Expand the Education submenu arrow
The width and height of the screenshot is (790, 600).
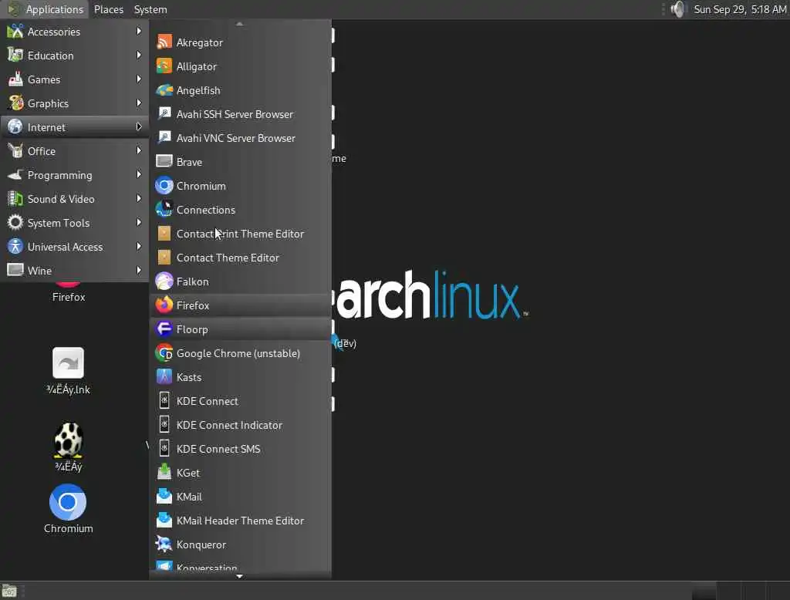[x=139, y=55]
